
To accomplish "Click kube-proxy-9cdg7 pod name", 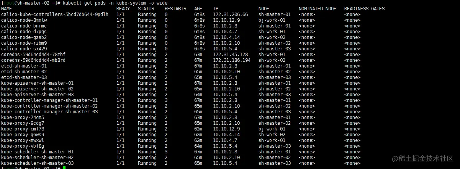I will tap(23, 123).
